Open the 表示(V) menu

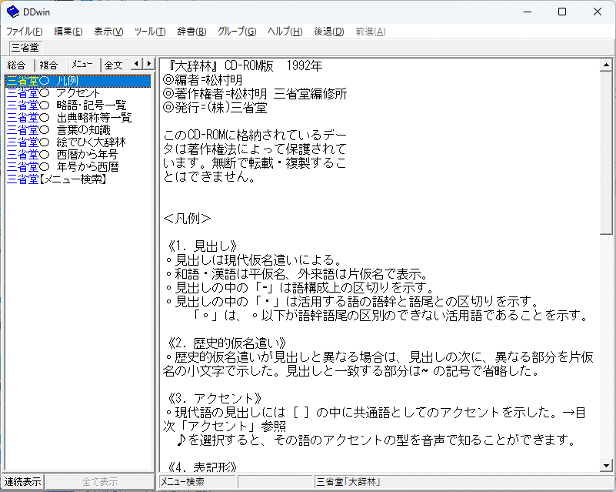pyautogui.click(x=108, y=32)
